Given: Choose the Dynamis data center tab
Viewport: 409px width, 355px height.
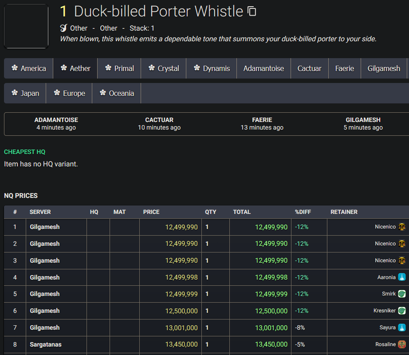Looking at the screenshot, I should (212, 68).
